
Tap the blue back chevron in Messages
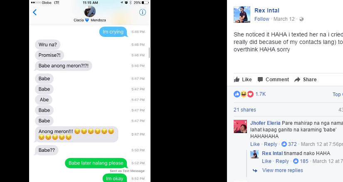[35, 12]
